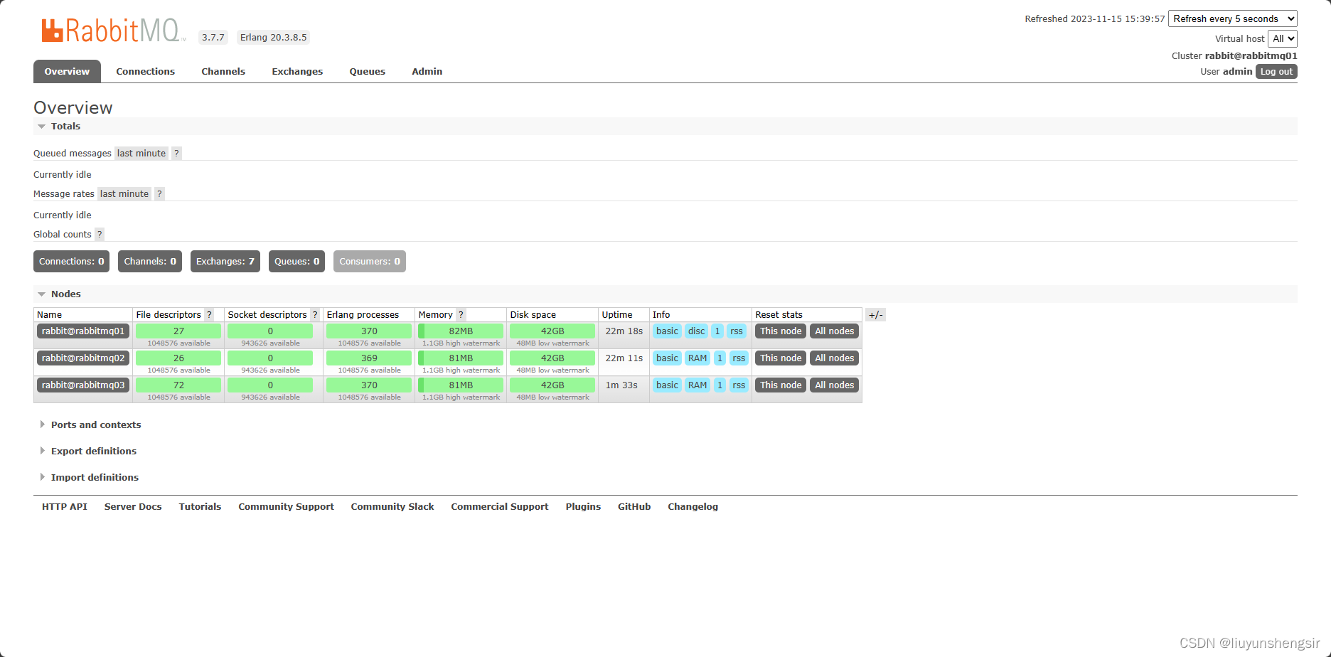Click the Connections: 0 count button

pyautogui.click(x=71, y=261)
